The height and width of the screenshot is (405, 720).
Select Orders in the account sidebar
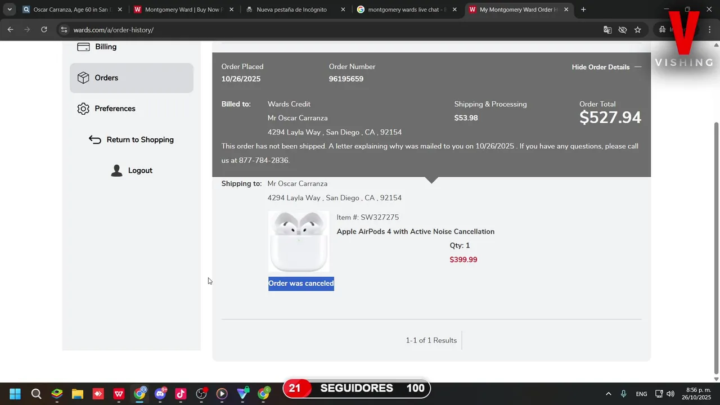pyautogui.click(x=132, y=78)
